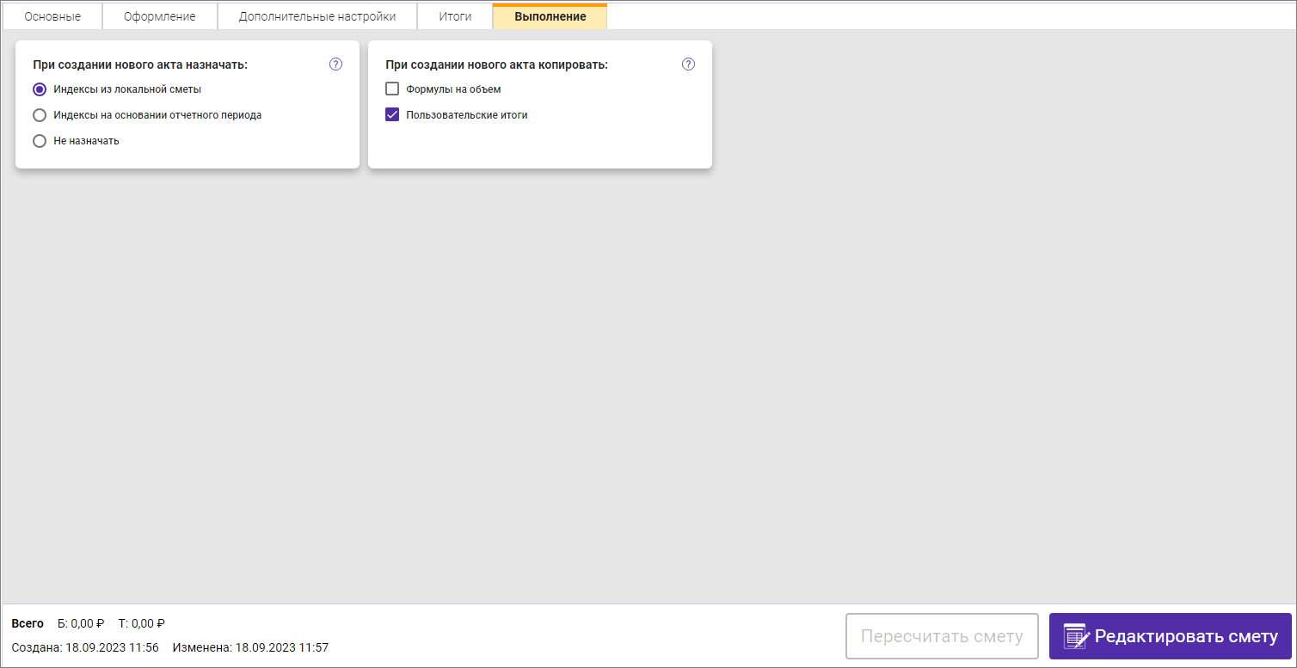1297x668 pixels.
Task: Click the help icon in the index assignment card
Action: coord(336,64)
